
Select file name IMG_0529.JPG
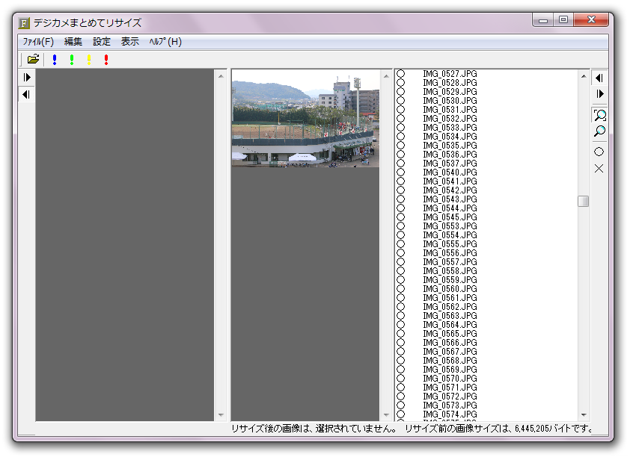450,91
